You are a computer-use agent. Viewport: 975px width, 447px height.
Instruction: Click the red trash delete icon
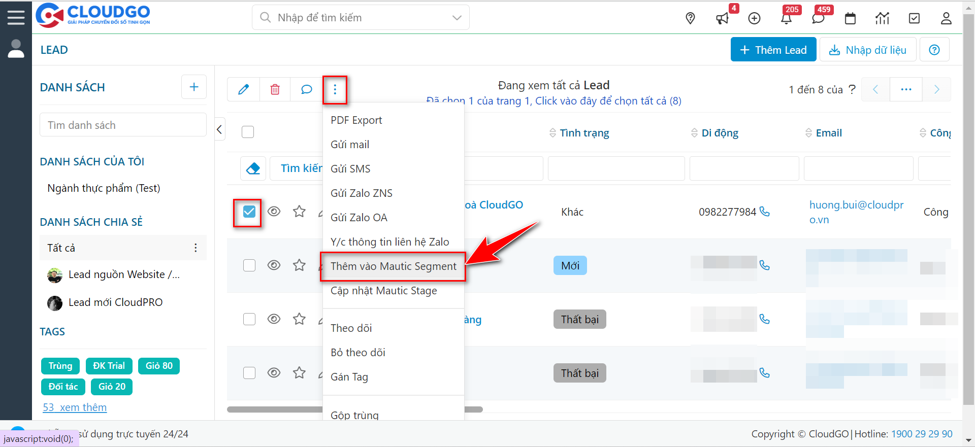[x=275, y=90]
